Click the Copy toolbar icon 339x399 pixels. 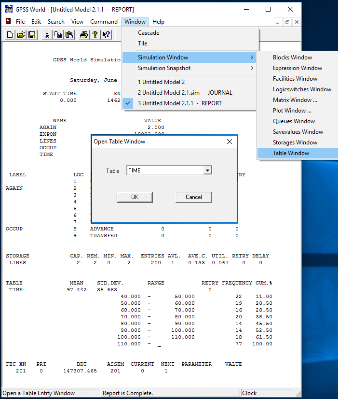pos(58,35)
